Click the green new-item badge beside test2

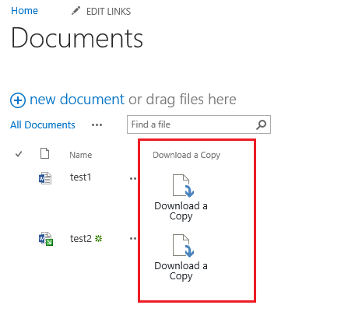[98, 238]
